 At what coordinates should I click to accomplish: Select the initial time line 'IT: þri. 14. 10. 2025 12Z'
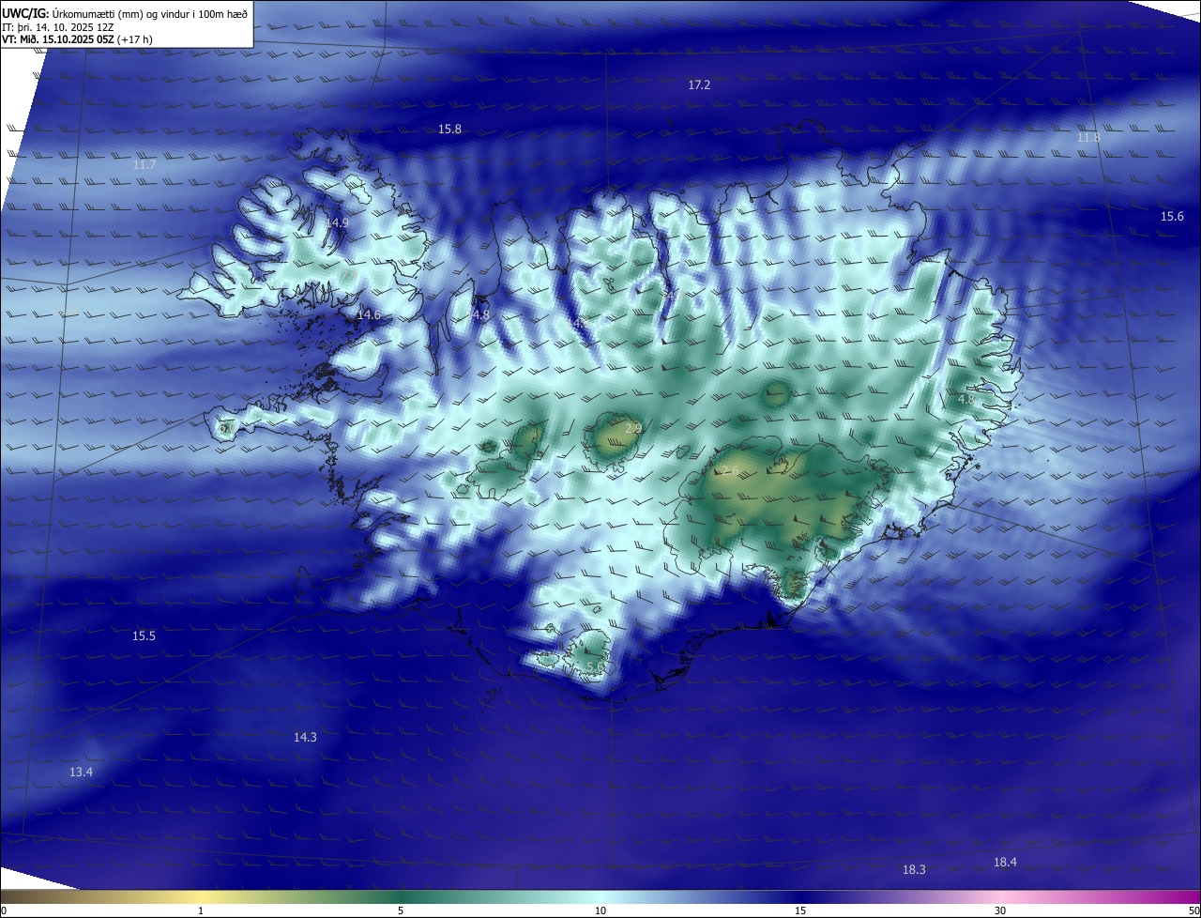coord(58,27)
